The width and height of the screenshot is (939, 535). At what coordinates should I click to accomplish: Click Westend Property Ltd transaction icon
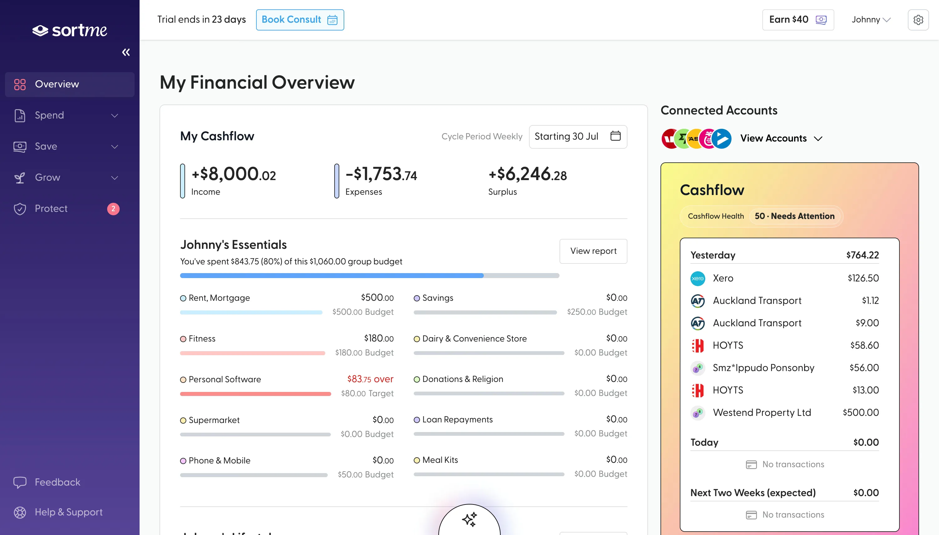point(697,413)
